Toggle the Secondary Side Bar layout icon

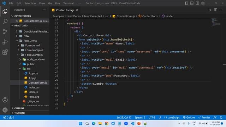click(x=197, y=3)
